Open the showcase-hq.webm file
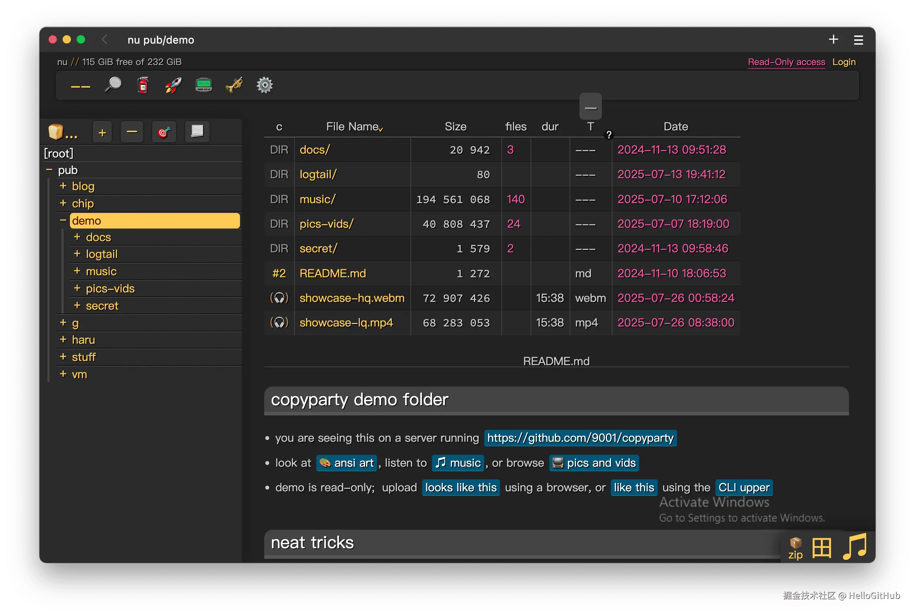 point(352,298)
